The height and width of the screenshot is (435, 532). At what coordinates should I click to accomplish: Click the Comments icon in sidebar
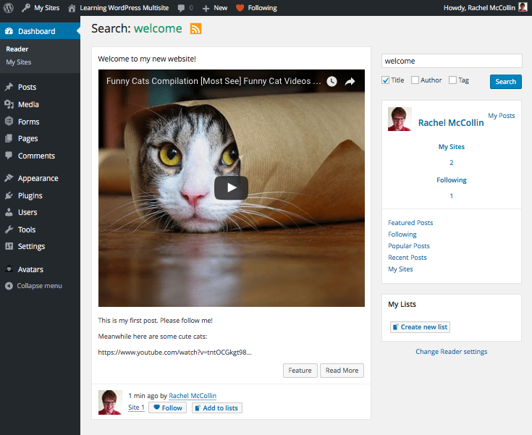[9, 156]
